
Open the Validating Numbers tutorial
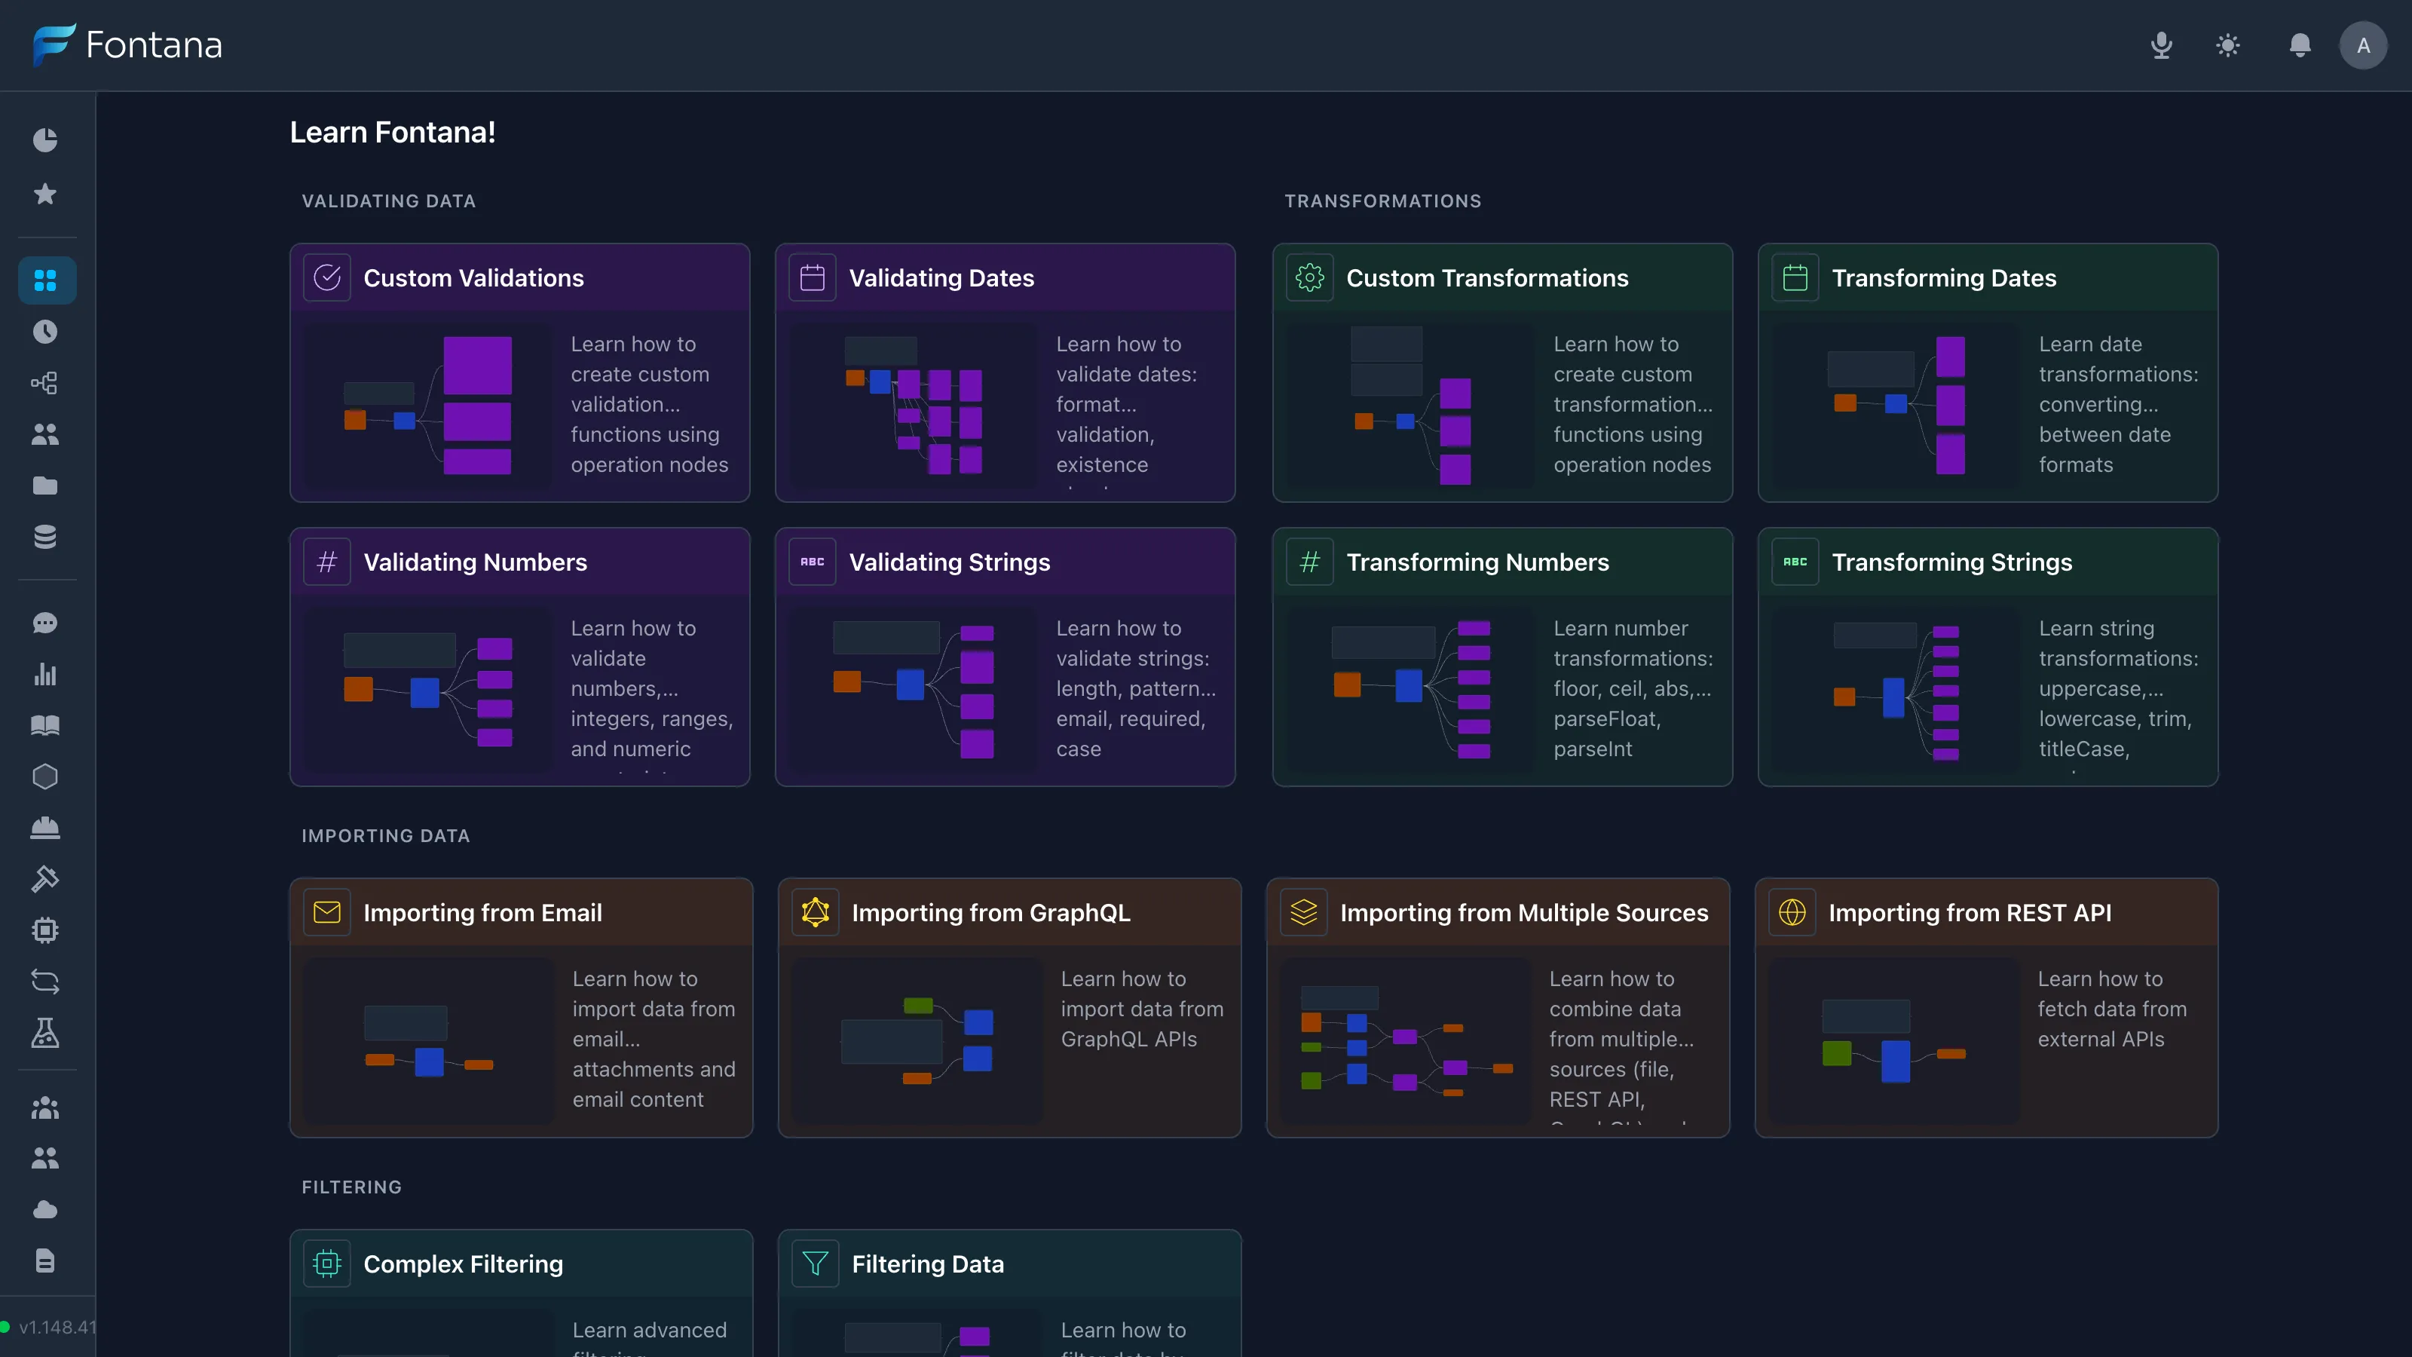pos(519,657)
